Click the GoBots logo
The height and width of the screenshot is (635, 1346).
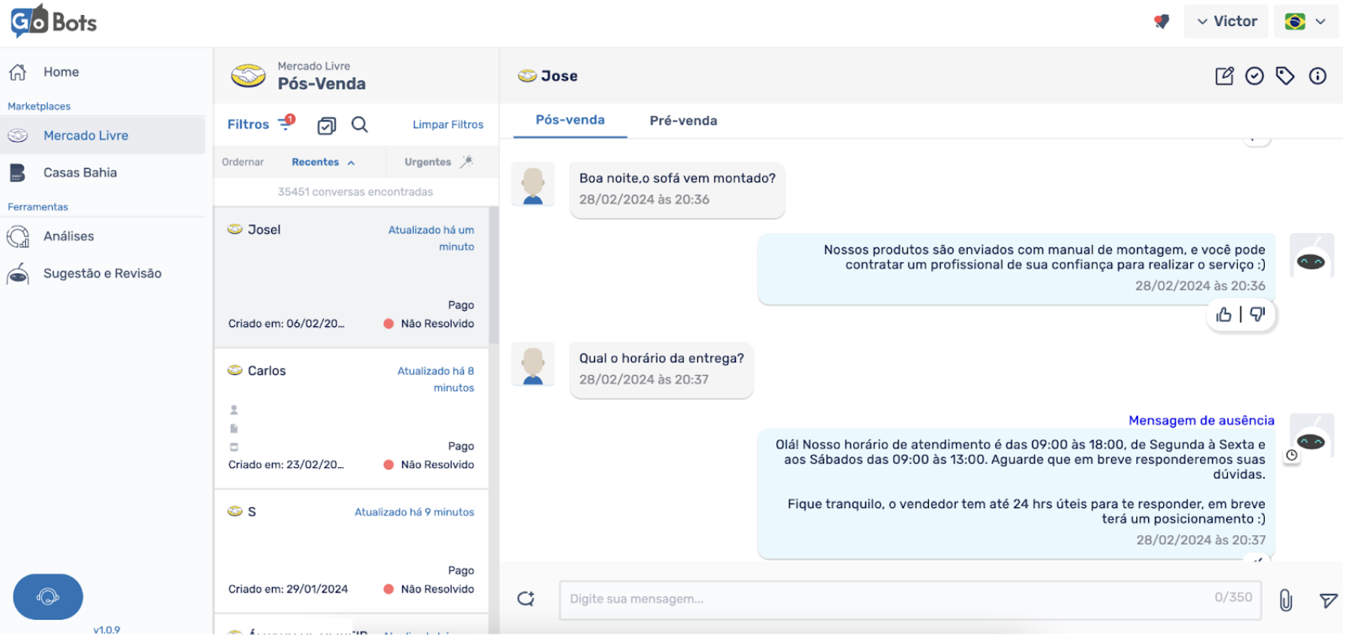click(54, 21)
